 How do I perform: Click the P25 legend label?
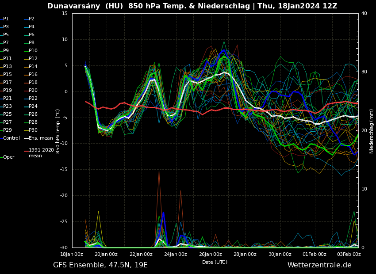(x=8, y=114)
